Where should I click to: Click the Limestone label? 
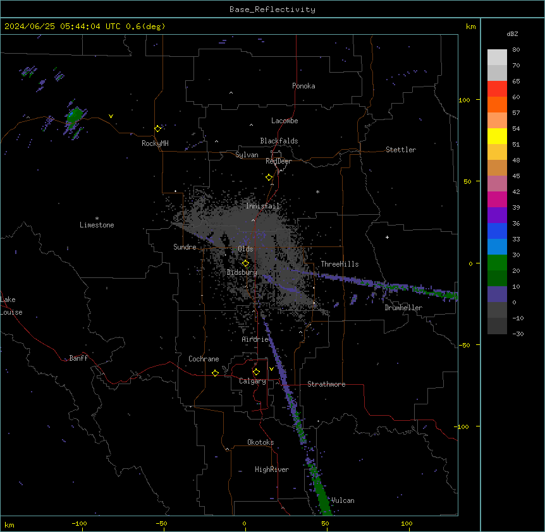(97, 225)
